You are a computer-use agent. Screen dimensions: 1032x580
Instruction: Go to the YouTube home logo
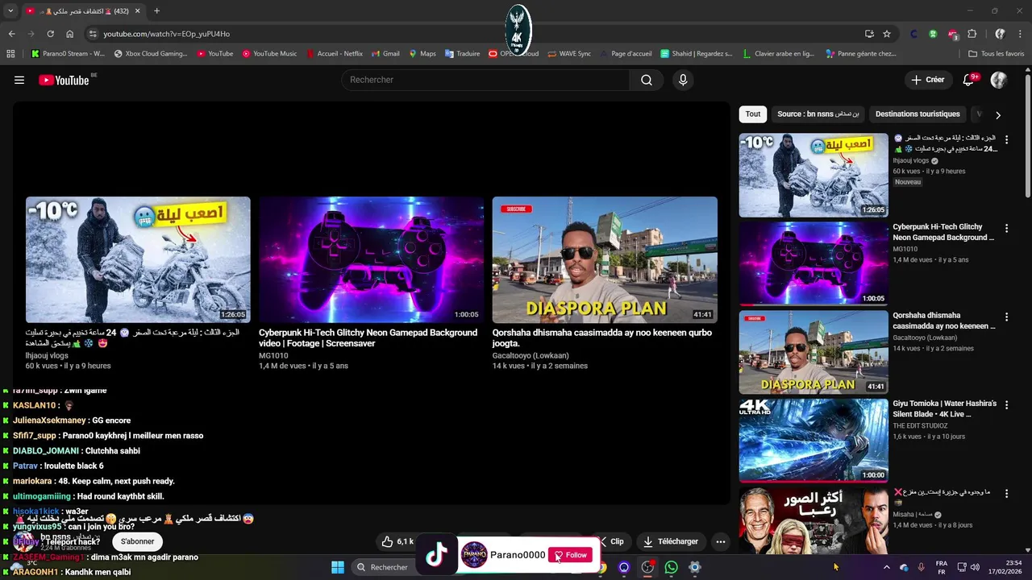pos(64,80)
